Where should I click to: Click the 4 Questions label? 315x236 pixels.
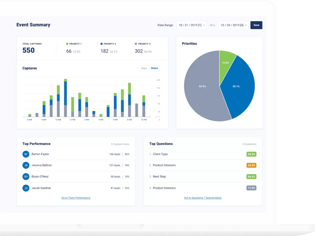click(249, 144)
